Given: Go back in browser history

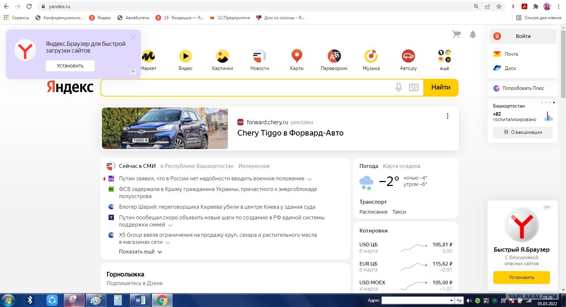Looking at the screenshot, I should pos(6,6).
